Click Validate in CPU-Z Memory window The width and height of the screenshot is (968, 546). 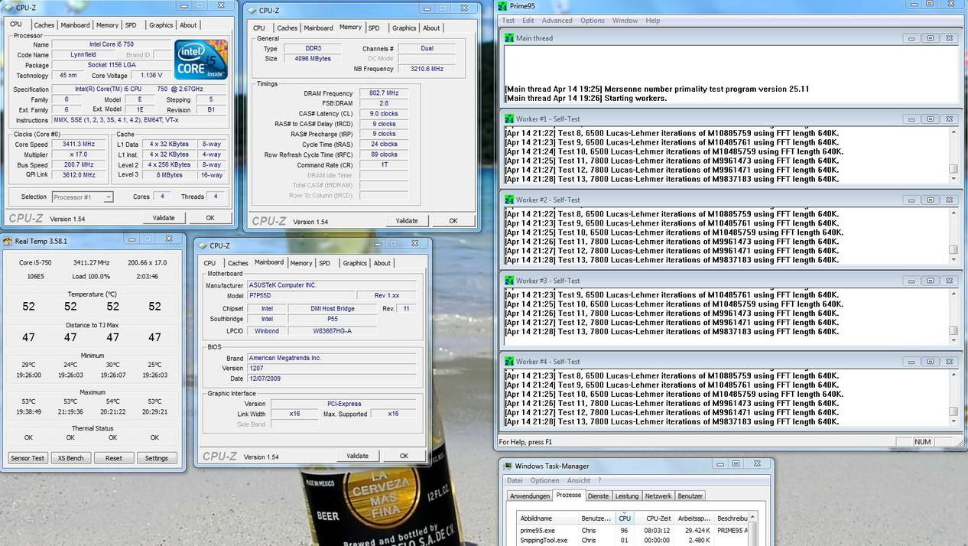click(407, 221)
